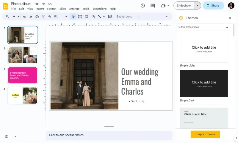Open the File menu
Image resolution: width=238 pixels, height=143 pixels.
(x=13, y=9)
